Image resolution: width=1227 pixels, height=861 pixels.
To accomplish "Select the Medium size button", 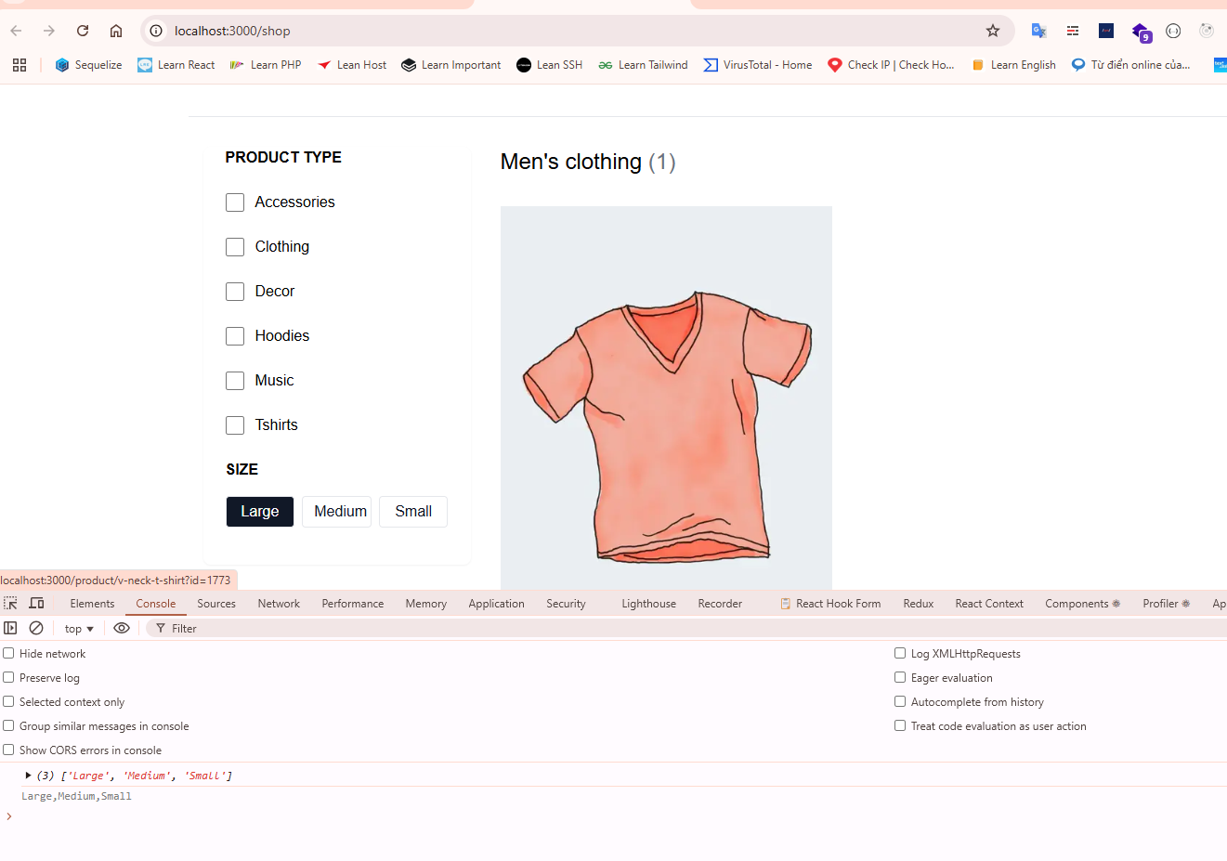I will coord(340,512).
